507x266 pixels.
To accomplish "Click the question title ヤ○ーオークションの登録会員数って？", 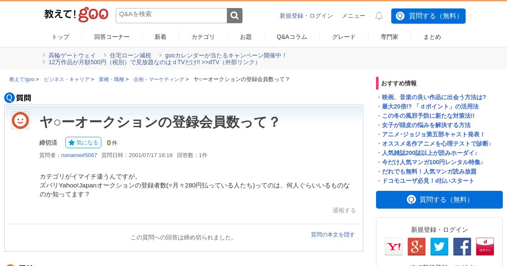I will coord(160,122).
